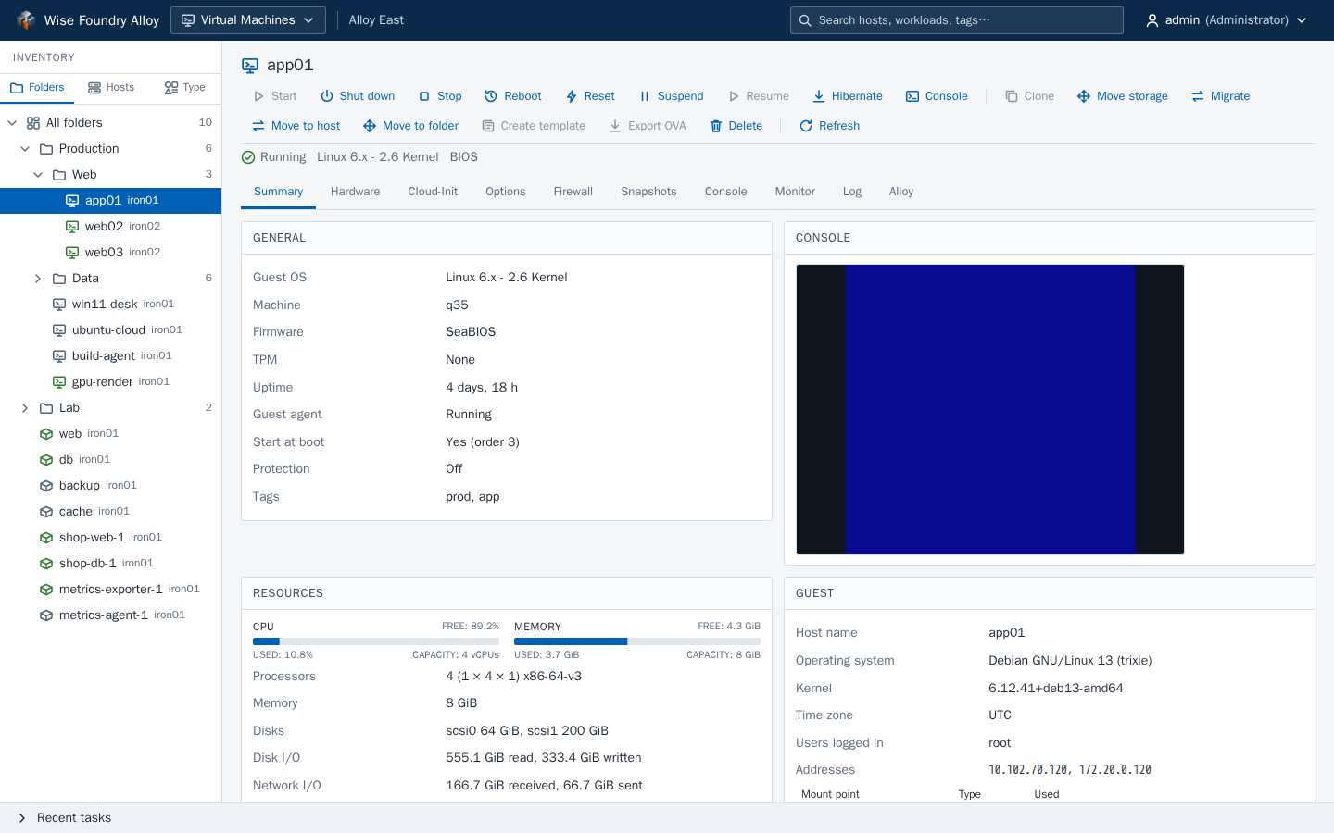Image resolution: width=1334 pixels, height=833 pixels.
Task: Click the Delete trash icon
Action: (716, 126)
